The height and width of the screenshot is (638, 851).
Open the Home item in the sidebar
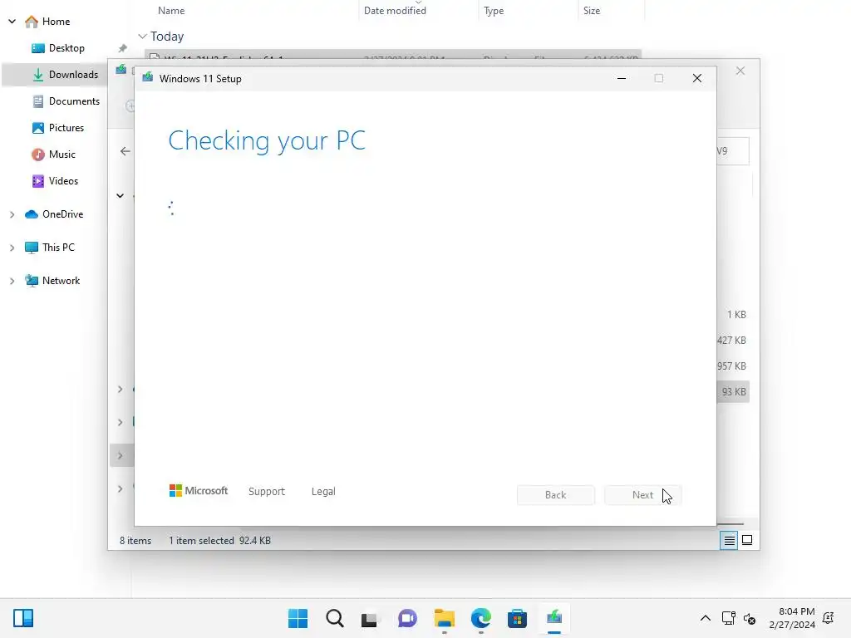coord(47,21)
